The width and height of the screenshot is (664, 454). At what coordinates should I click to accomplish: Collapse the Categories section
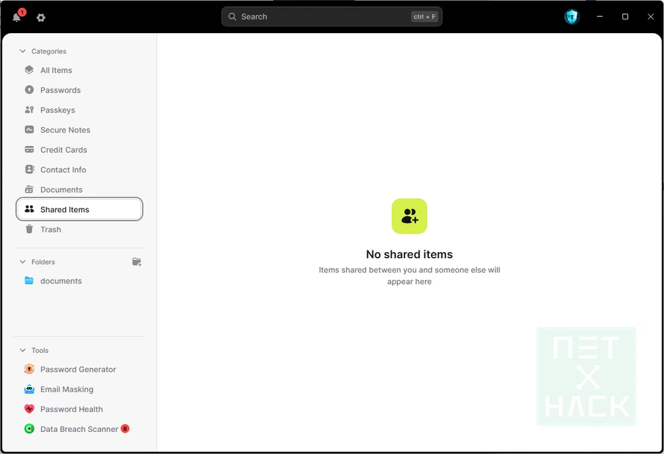point(23,51)
